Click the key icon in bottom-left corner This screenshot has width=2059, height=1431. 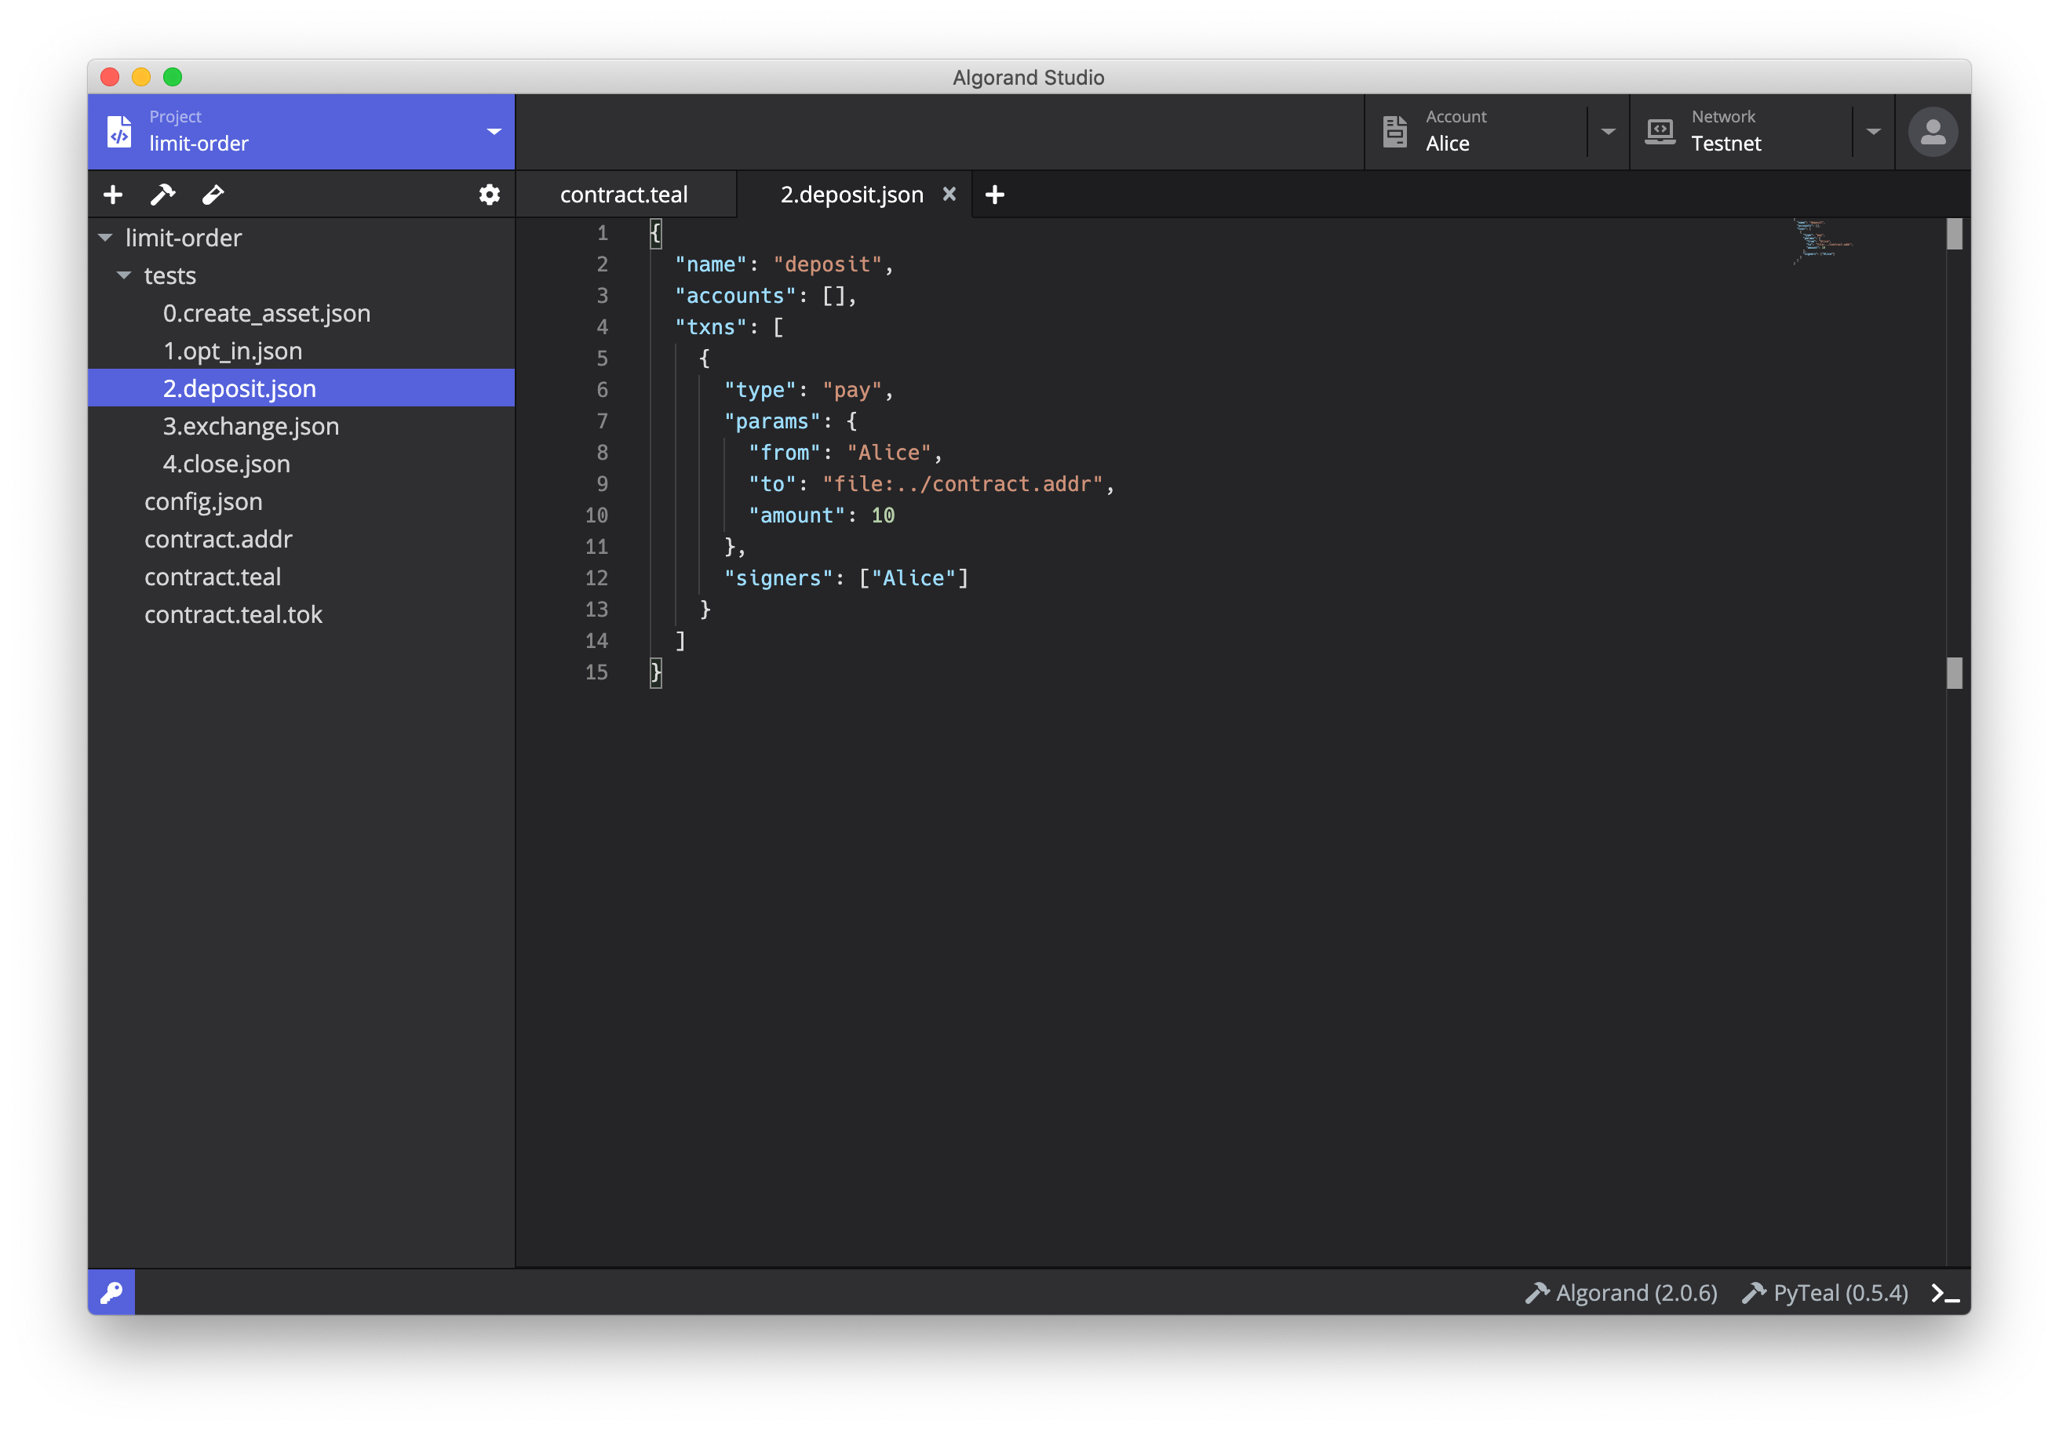point(111,1292)
